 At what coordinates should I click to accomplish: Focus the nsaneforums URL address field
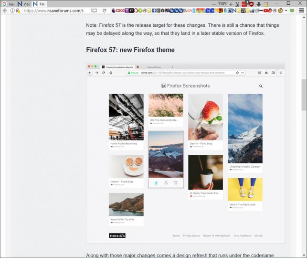tap(54, 11)
